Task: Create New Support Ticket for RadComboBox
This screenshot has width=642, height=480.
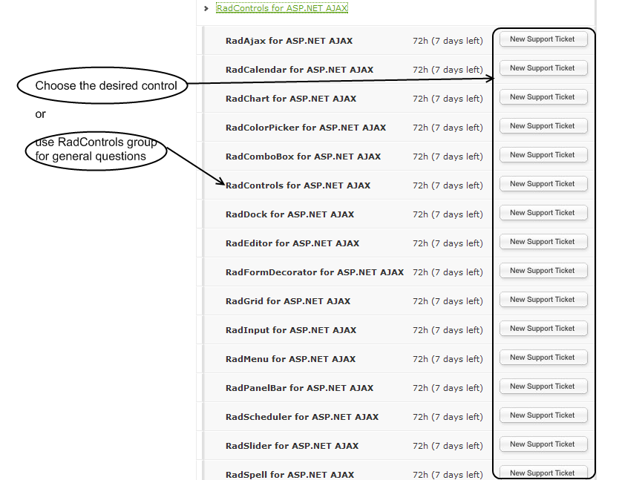Action: 543,155
